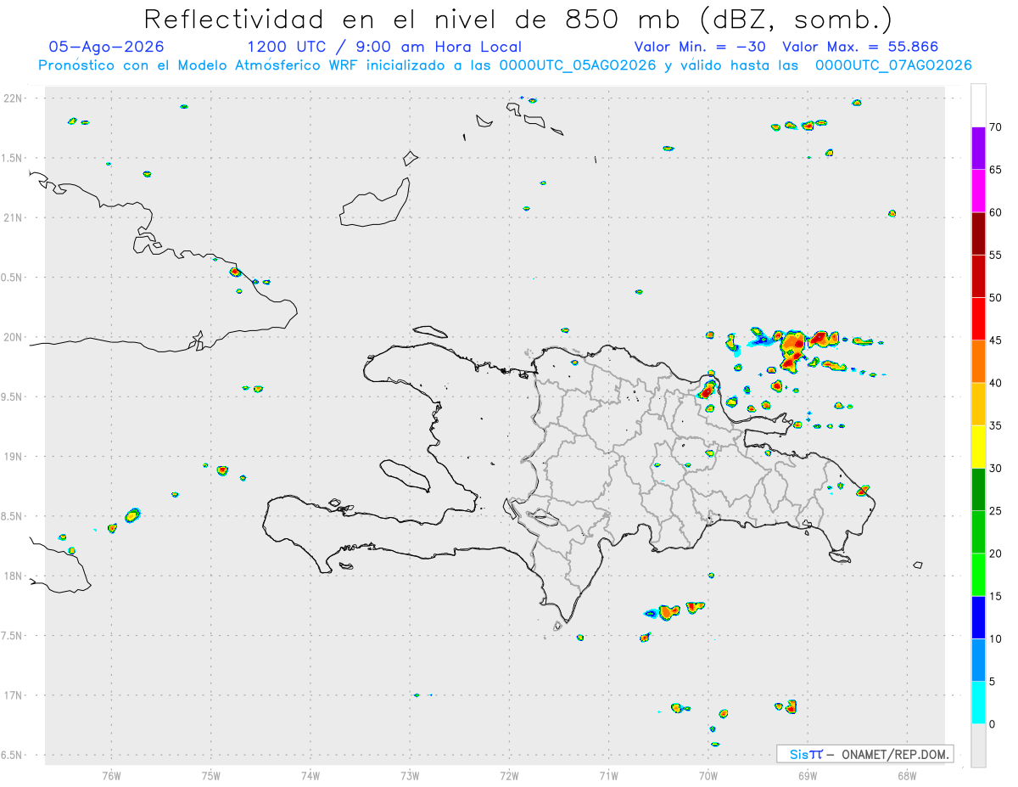Click the colorbar label '15'

995,596
